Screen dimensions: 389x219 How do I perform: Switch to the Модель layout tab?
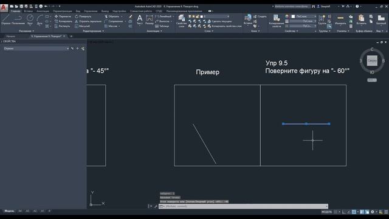[10, 211]
